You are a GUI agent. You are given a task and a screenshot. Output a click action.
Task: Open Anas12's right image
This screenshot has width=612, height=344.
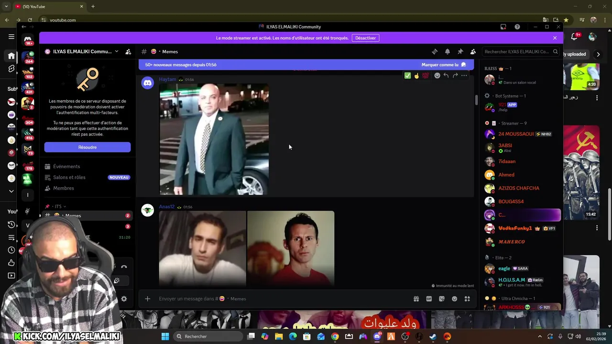coord(291,248)
